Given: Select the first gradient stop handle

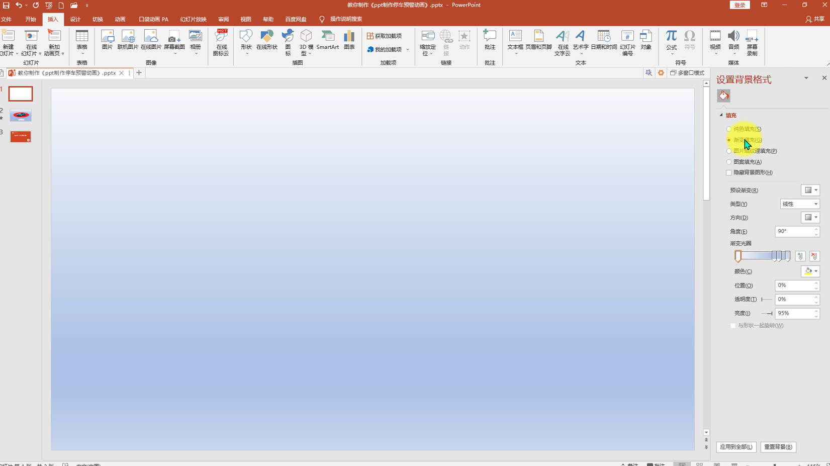Looking at the screenshot, I should 738,256.
